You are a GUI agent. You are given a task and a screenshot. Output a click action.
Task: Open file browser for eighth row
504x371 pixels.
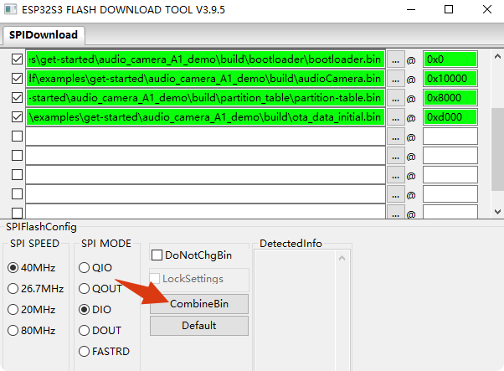pyautogui.click(x=396, y=194)
